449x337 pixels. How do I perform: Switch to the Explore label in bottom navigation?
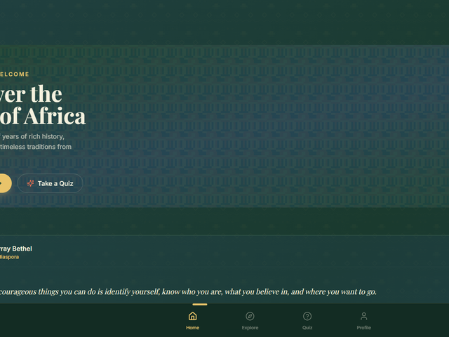(x=250, y=328)
